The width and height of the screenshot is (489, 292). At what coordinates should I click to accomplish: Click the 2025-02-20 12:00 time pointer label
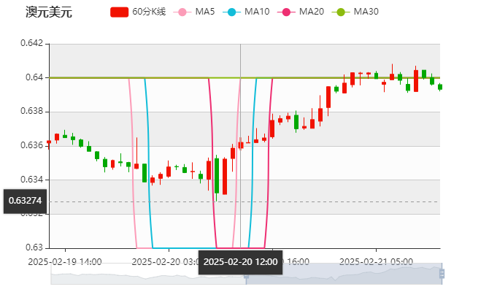(240, 262)
